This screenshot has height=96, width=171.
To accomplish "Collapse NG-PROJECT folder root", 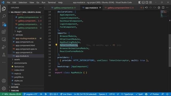I will pos(26,12).
